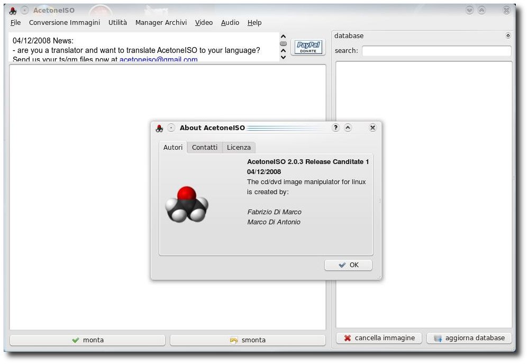The height and width of the screenshot is (364, 528).
Task: Maximize the main AcetoneISO window
Action: [x=482, y=11]
